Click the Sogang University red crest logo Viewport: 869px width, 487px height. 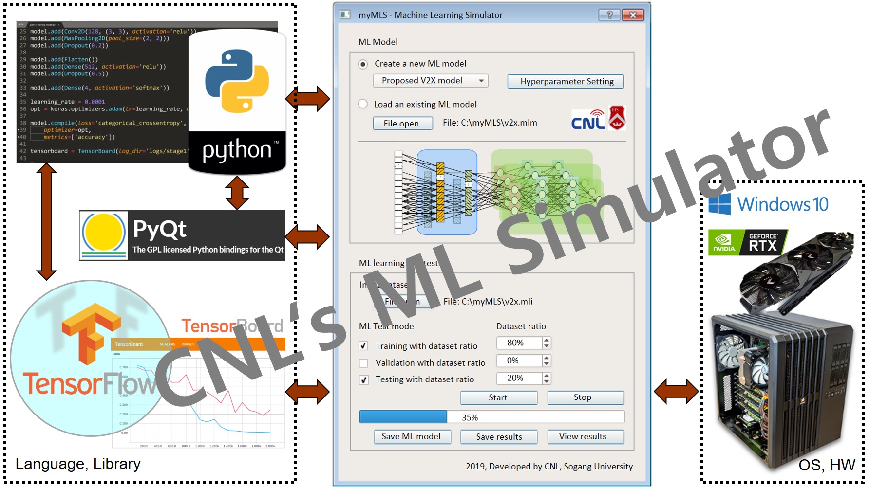pyautogui.click(x=617, y=118)
